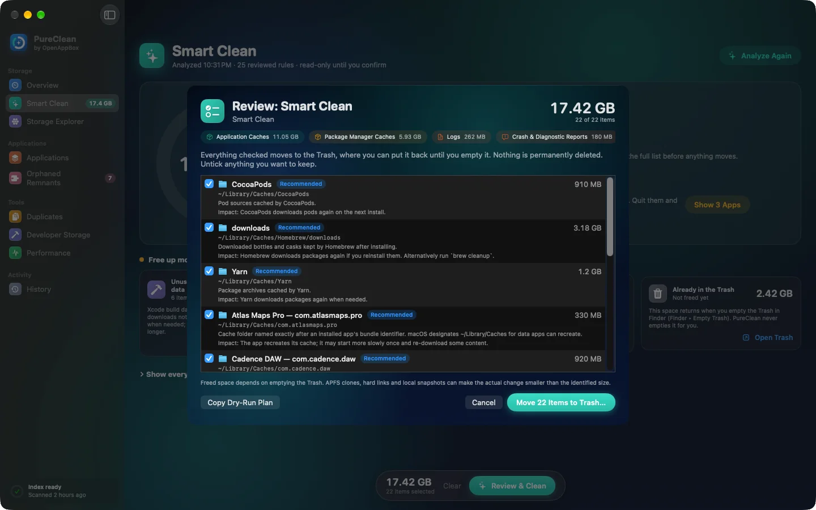Click the Logs 262 MB chip
Viewport: 816px width, 510px height.
tap(461, 137)
